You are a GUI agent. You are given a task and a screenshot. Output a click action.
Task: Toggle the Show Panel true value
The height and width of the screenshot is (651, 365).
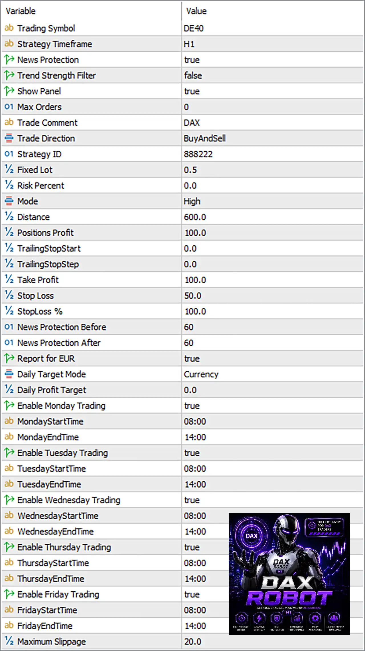272,91
